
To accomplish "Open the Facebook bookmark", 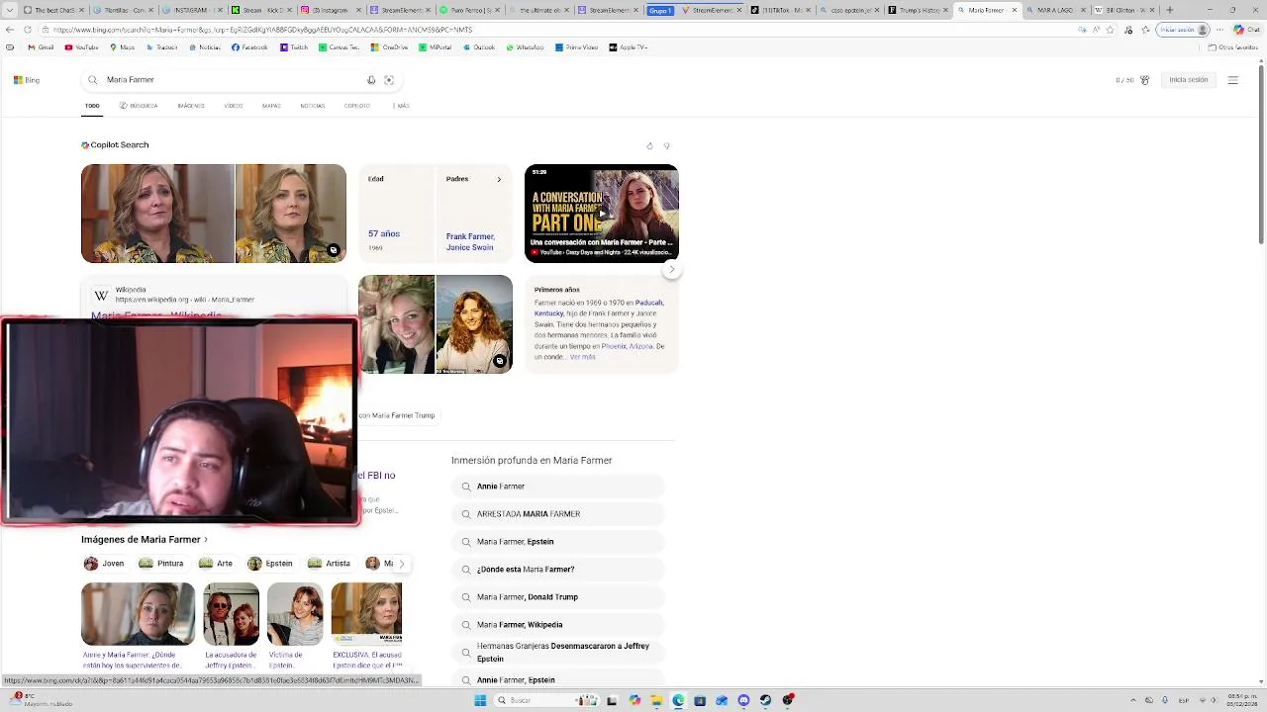I will click(x=249, y=47).
